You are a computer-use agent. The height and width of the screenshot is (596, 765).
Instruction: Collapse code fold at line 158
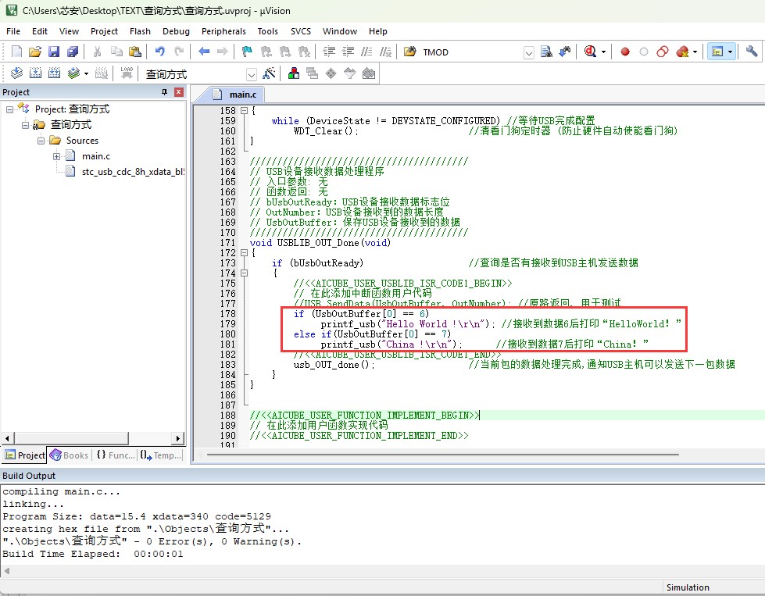(x=244, y=111)
